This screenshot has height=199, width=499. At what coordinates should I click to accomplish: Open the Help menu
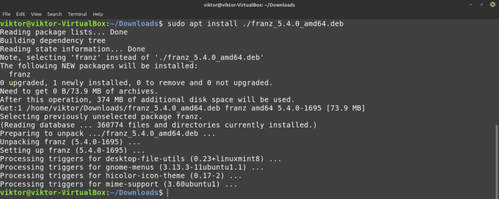pyautogui.click(x=98, y=14)
